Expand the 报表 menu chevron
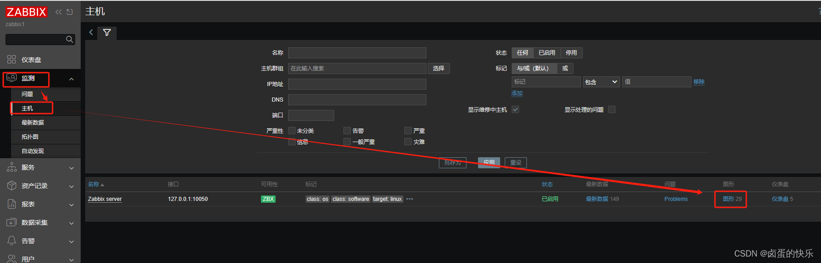Viewport: 821px width, 263px height. click(x=71, y=205)
